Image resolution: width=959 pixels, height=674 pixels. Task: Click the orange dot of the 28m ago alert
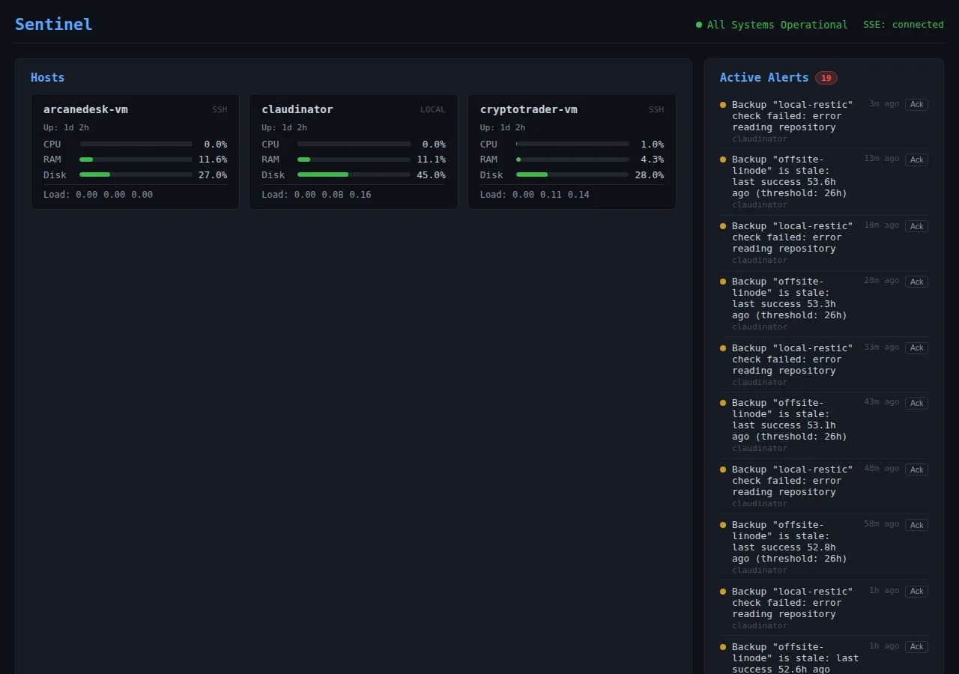point(723,282)
